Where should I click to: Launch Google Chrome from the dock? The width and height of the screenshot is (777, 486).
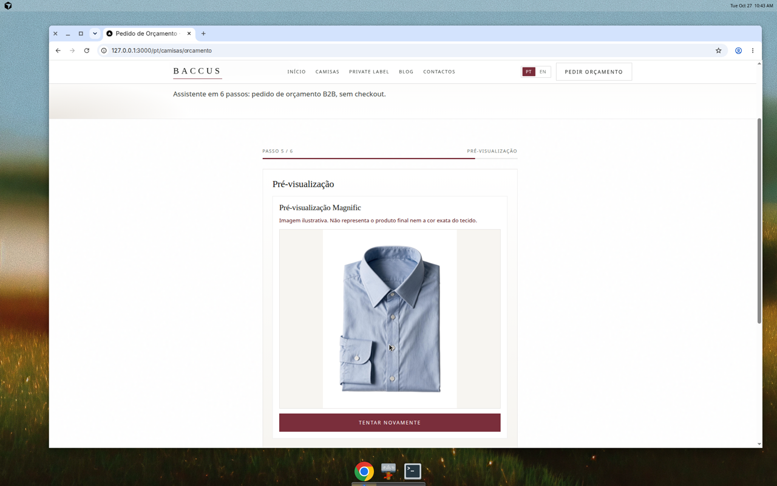coord(364,471)
